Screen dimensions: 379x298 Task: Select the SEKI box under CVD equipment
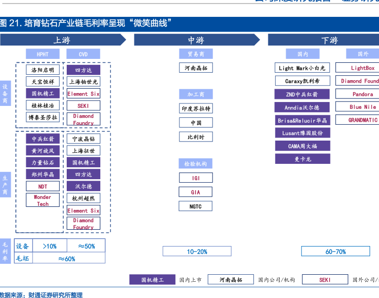83,105
